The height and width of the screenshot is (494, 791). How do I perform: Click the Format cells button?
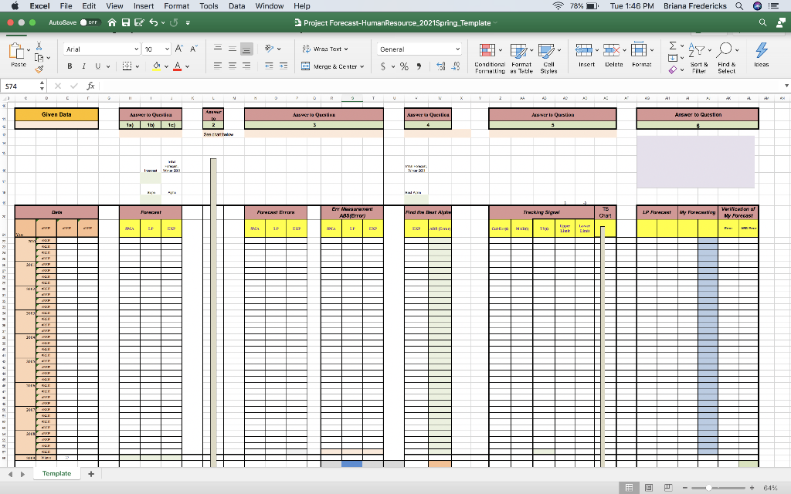coord(642,55)
